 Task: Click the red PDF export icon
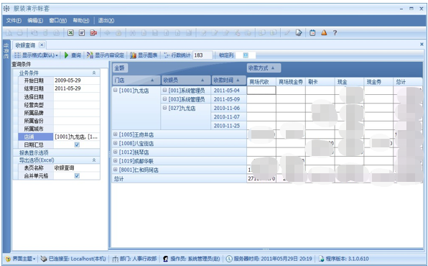93,33
